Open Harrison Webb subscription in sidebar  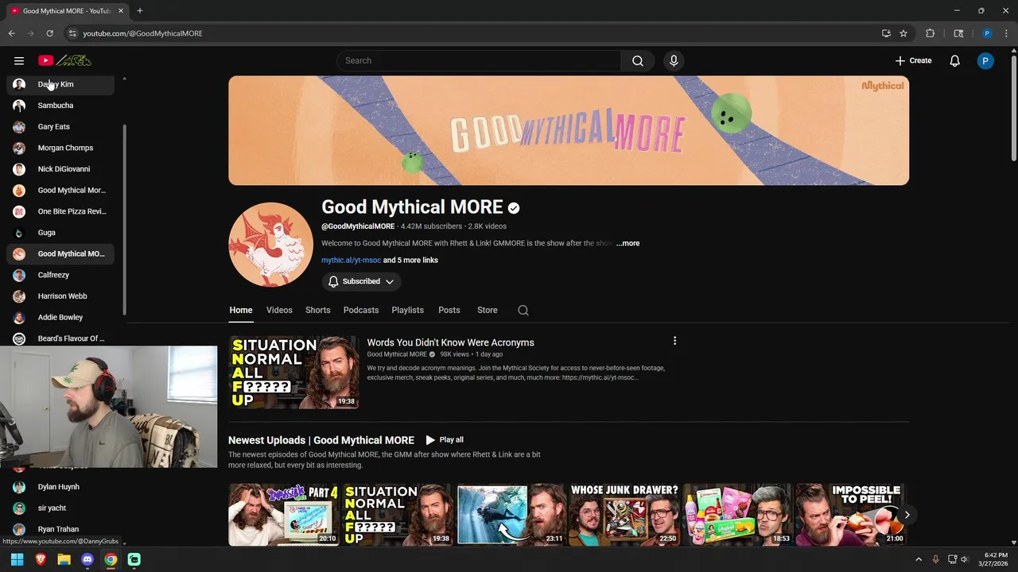click(x=60, y=296)
